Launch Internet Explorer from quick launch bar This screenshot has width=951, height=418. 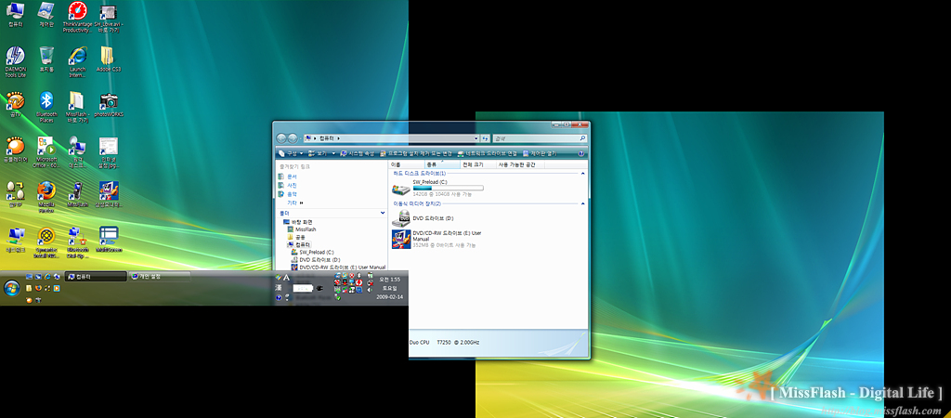tap(48, 277)
